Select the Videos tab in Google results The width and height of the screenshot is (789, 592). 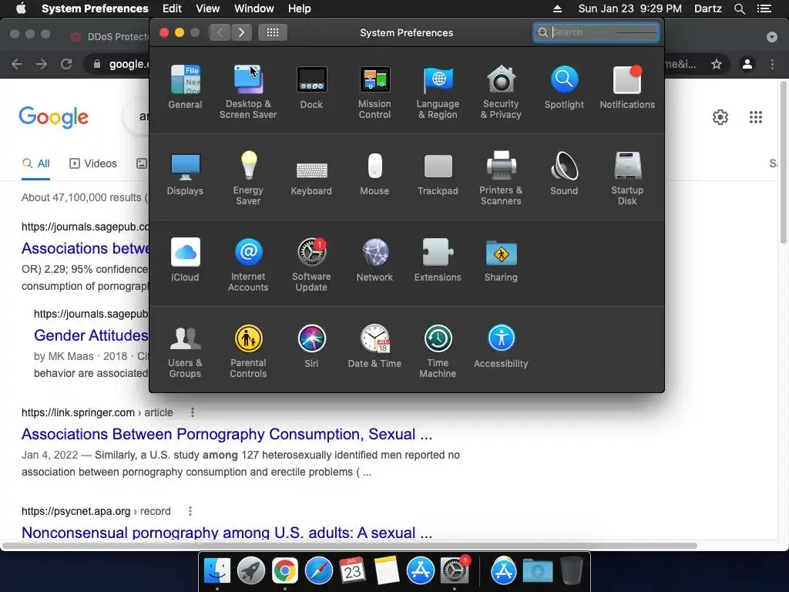[x=93, y=163]
